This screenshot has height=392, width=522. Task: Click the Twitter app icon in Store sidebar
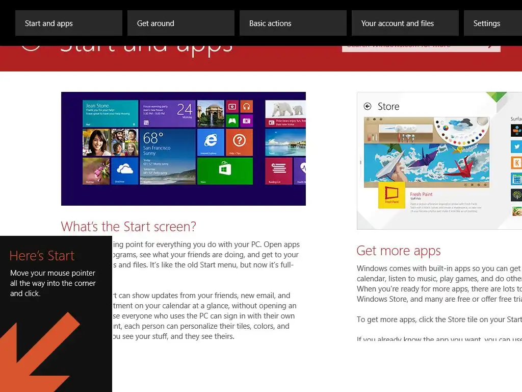click(x=516, y=146)
